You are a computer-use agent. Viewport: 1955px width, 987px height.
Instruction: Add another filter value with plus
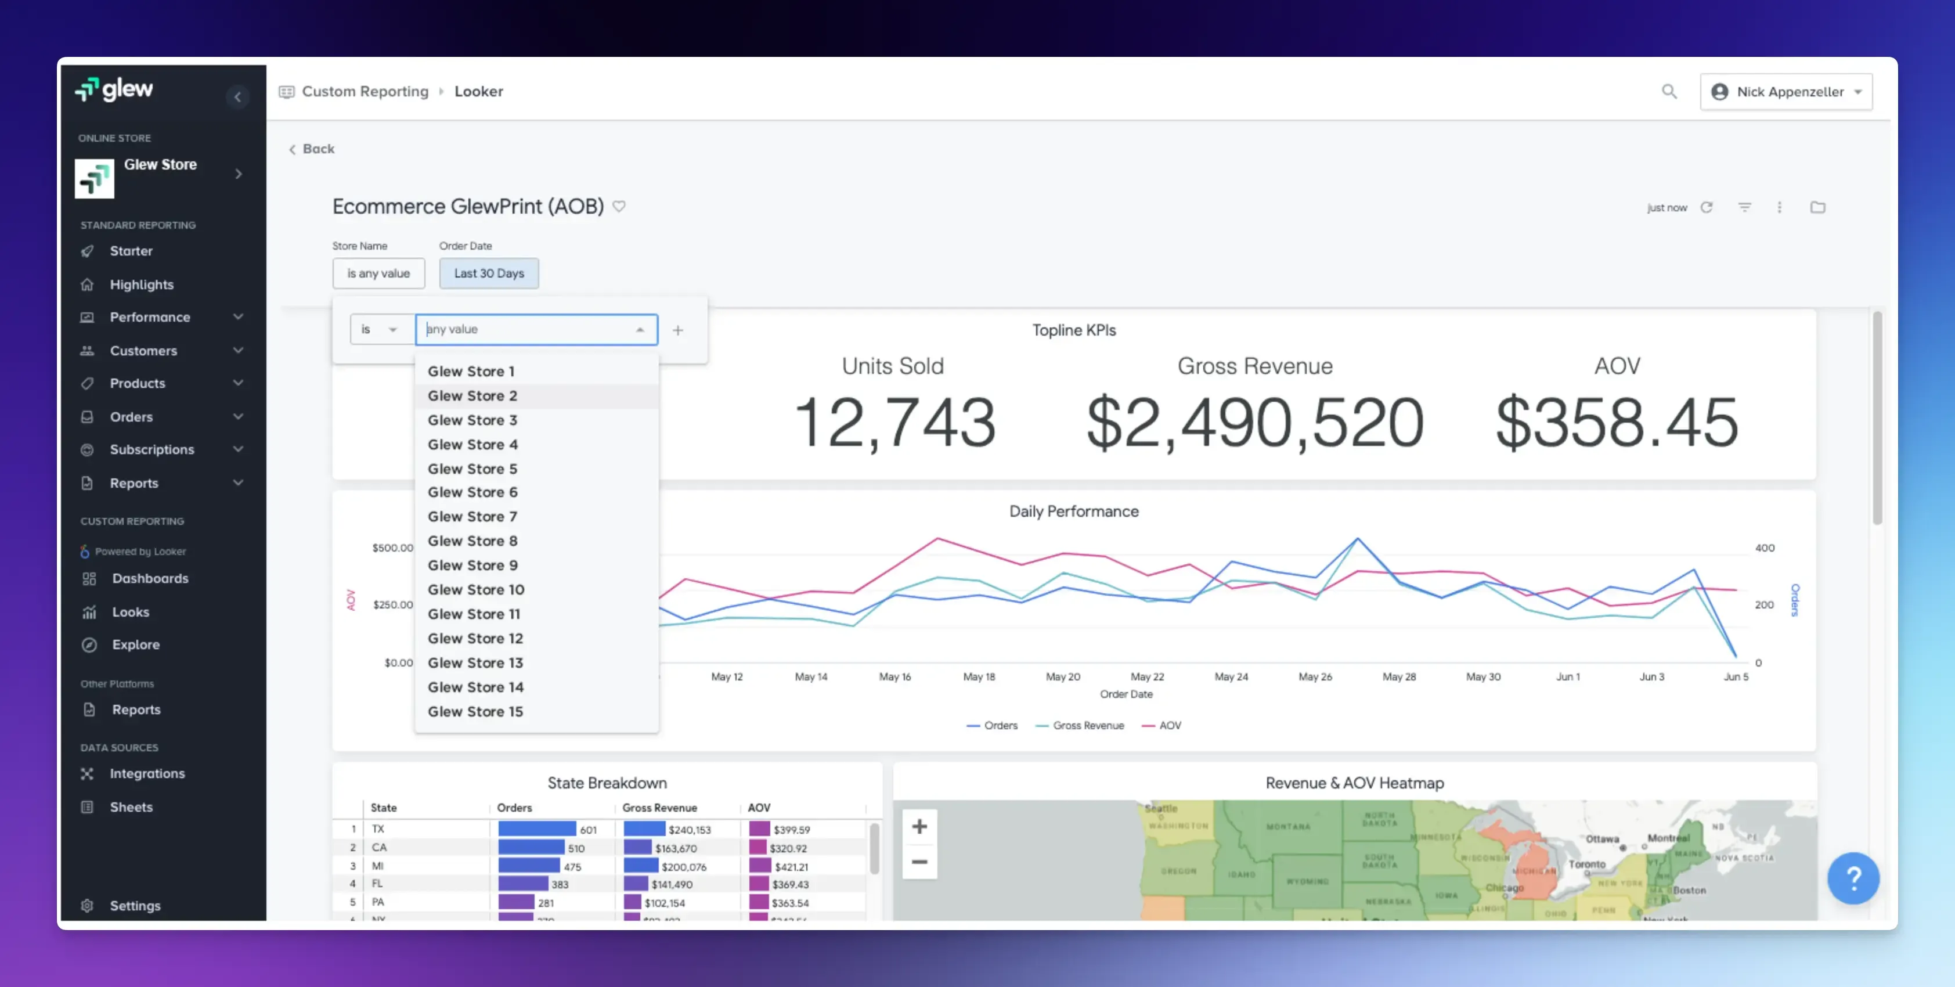pos(678,330)
